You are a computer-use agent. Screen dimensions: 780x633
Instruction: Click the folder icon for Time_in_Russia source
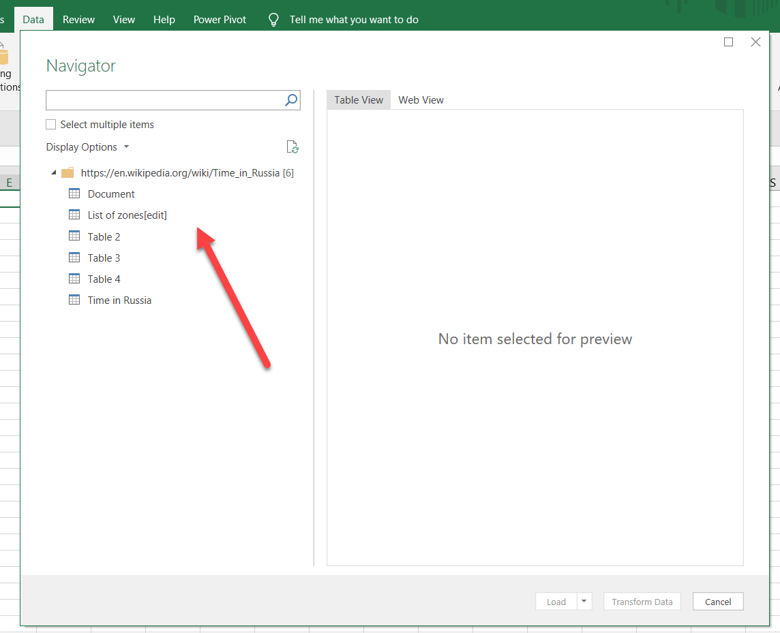tap(67, 172)
